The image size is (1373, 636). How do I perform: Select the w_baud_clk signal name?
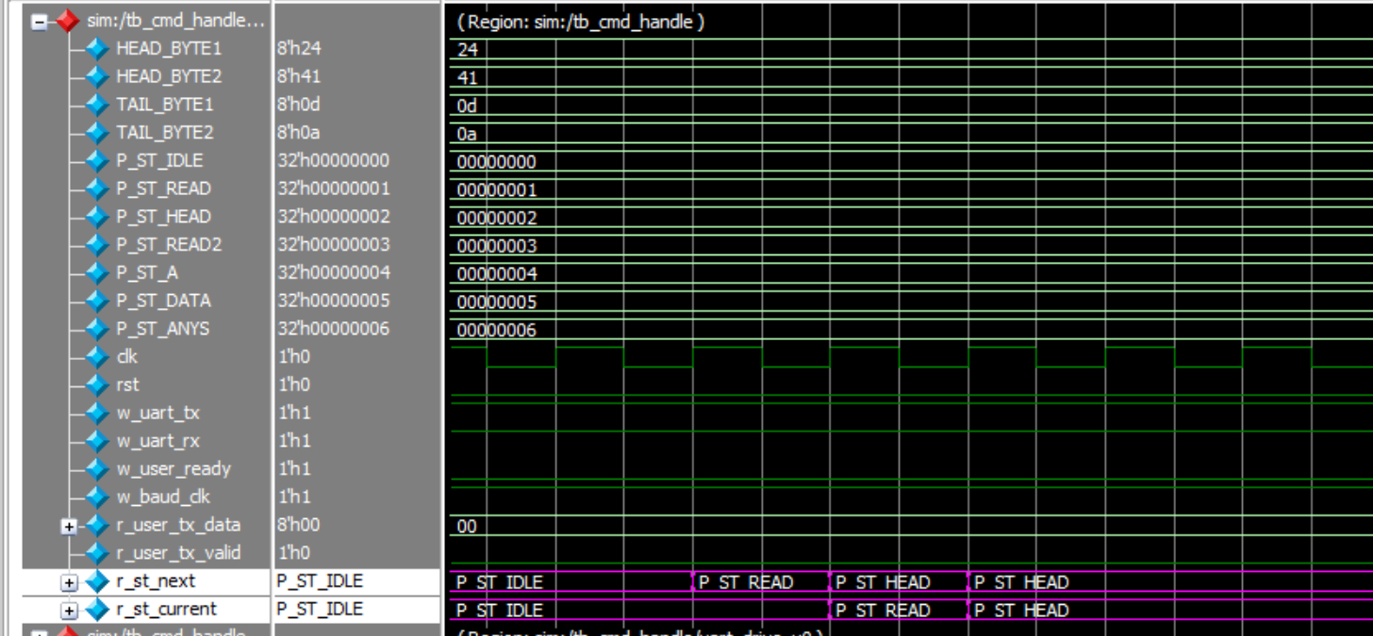163,497
